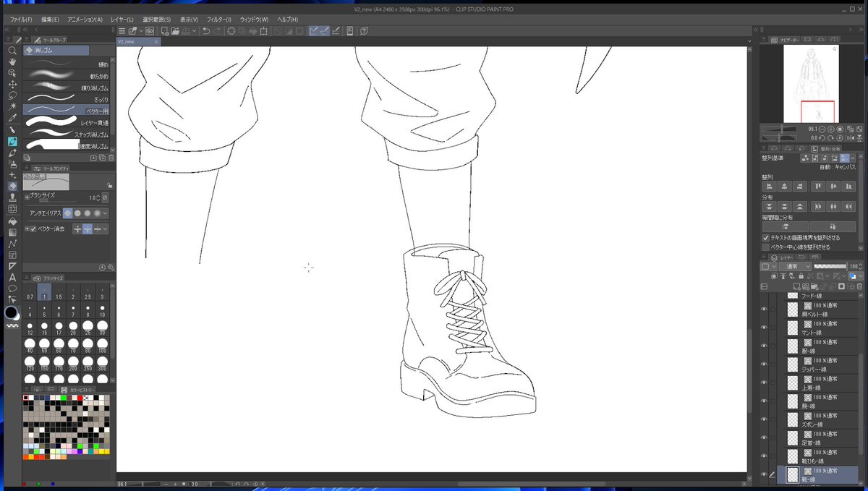Click the align top edges button

point(818,187)
